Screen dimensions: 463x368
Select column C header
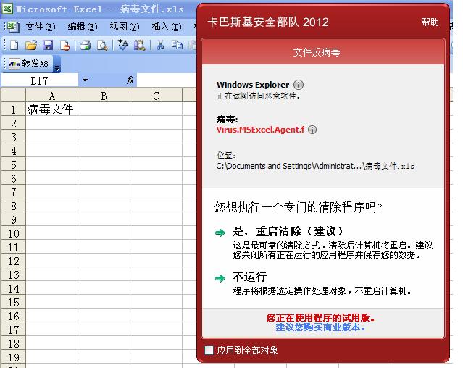[156, 96]
